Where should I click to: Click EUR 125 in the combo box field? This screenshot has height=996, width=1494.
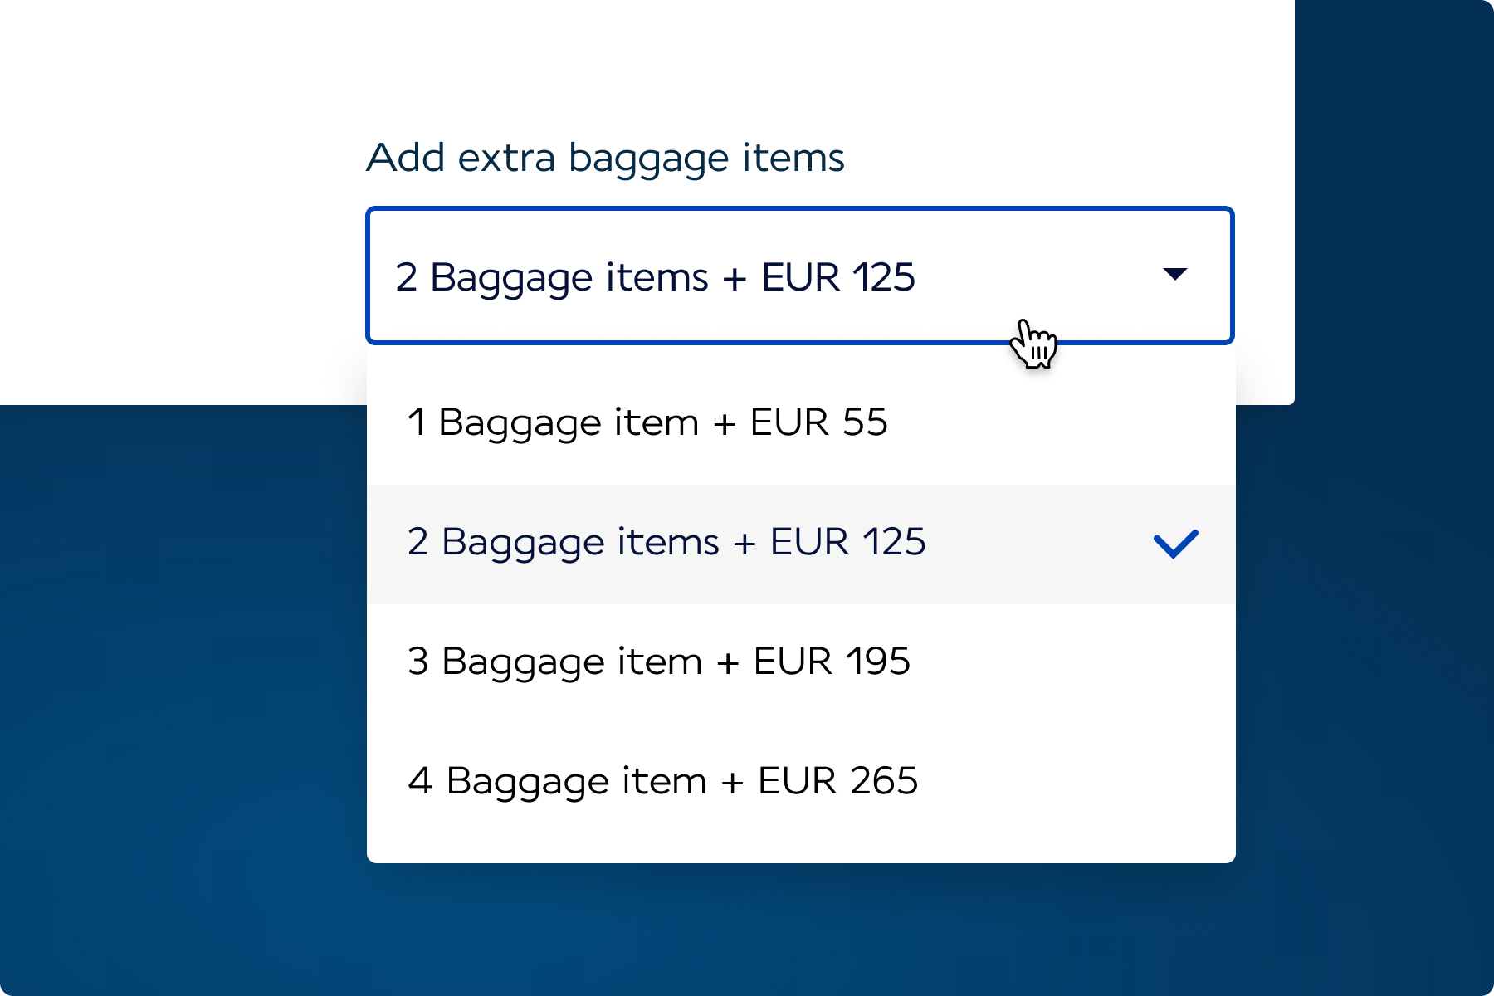click(838, 276)
